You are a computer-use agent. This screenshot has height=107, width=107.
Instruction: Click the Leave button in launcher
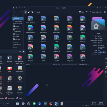19,98
